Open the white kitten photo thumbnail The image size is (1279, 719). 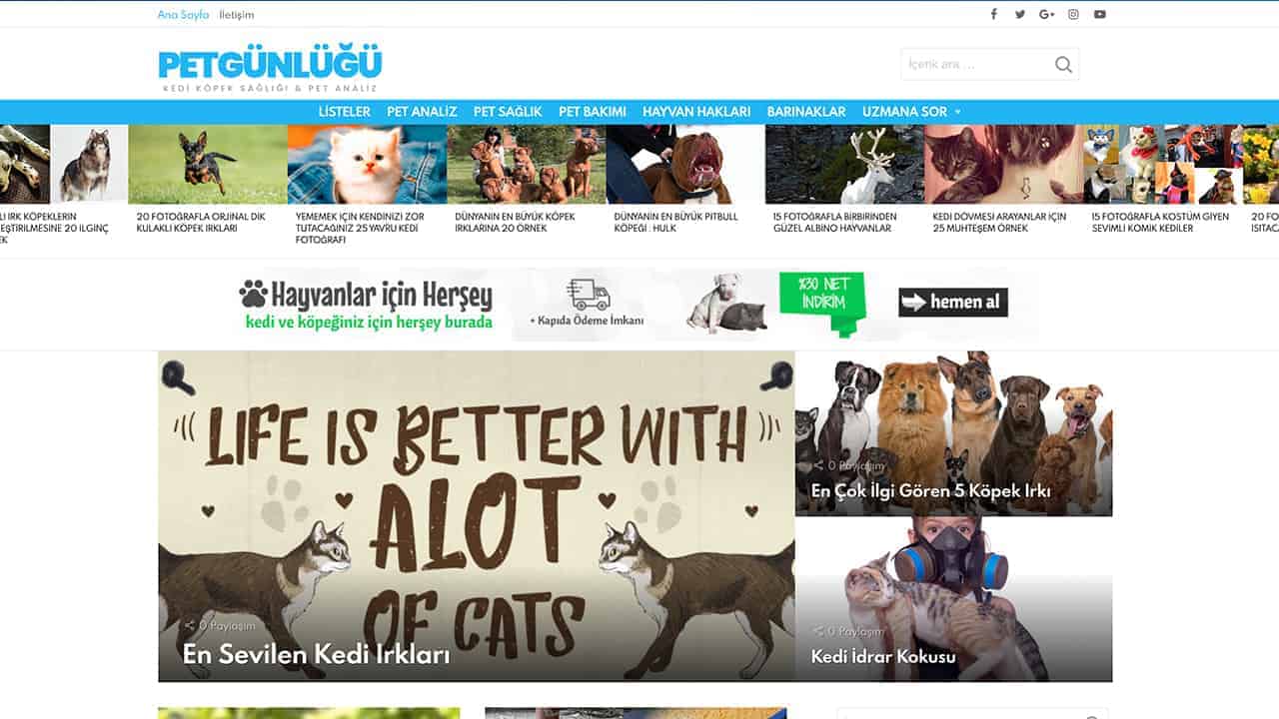(367, 165)
